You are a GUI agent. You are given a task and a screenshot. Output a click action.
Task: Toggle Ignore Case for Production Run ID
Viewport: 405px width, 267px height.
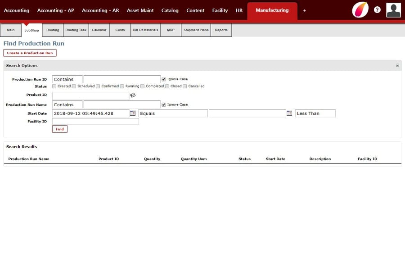coord(163,79)
